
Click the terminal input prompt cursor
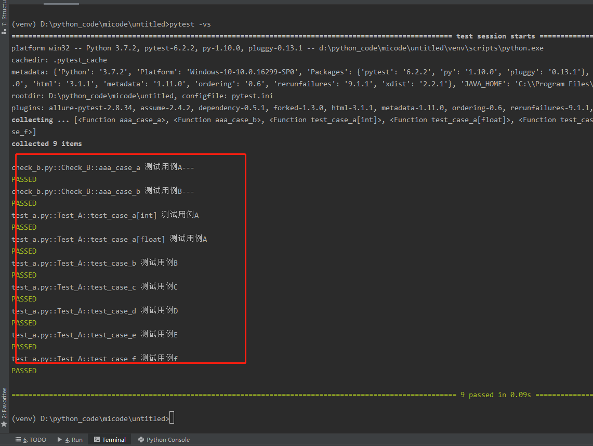(x=172, y=418)
